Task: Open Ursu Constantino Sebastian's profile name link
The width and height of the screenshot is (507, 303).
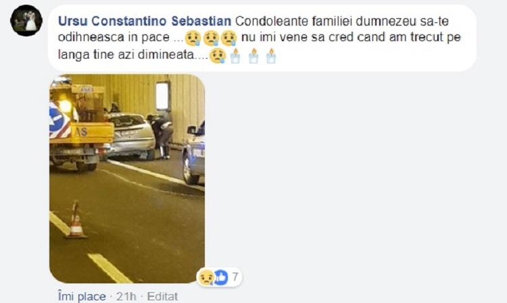Action: (145, 22)
